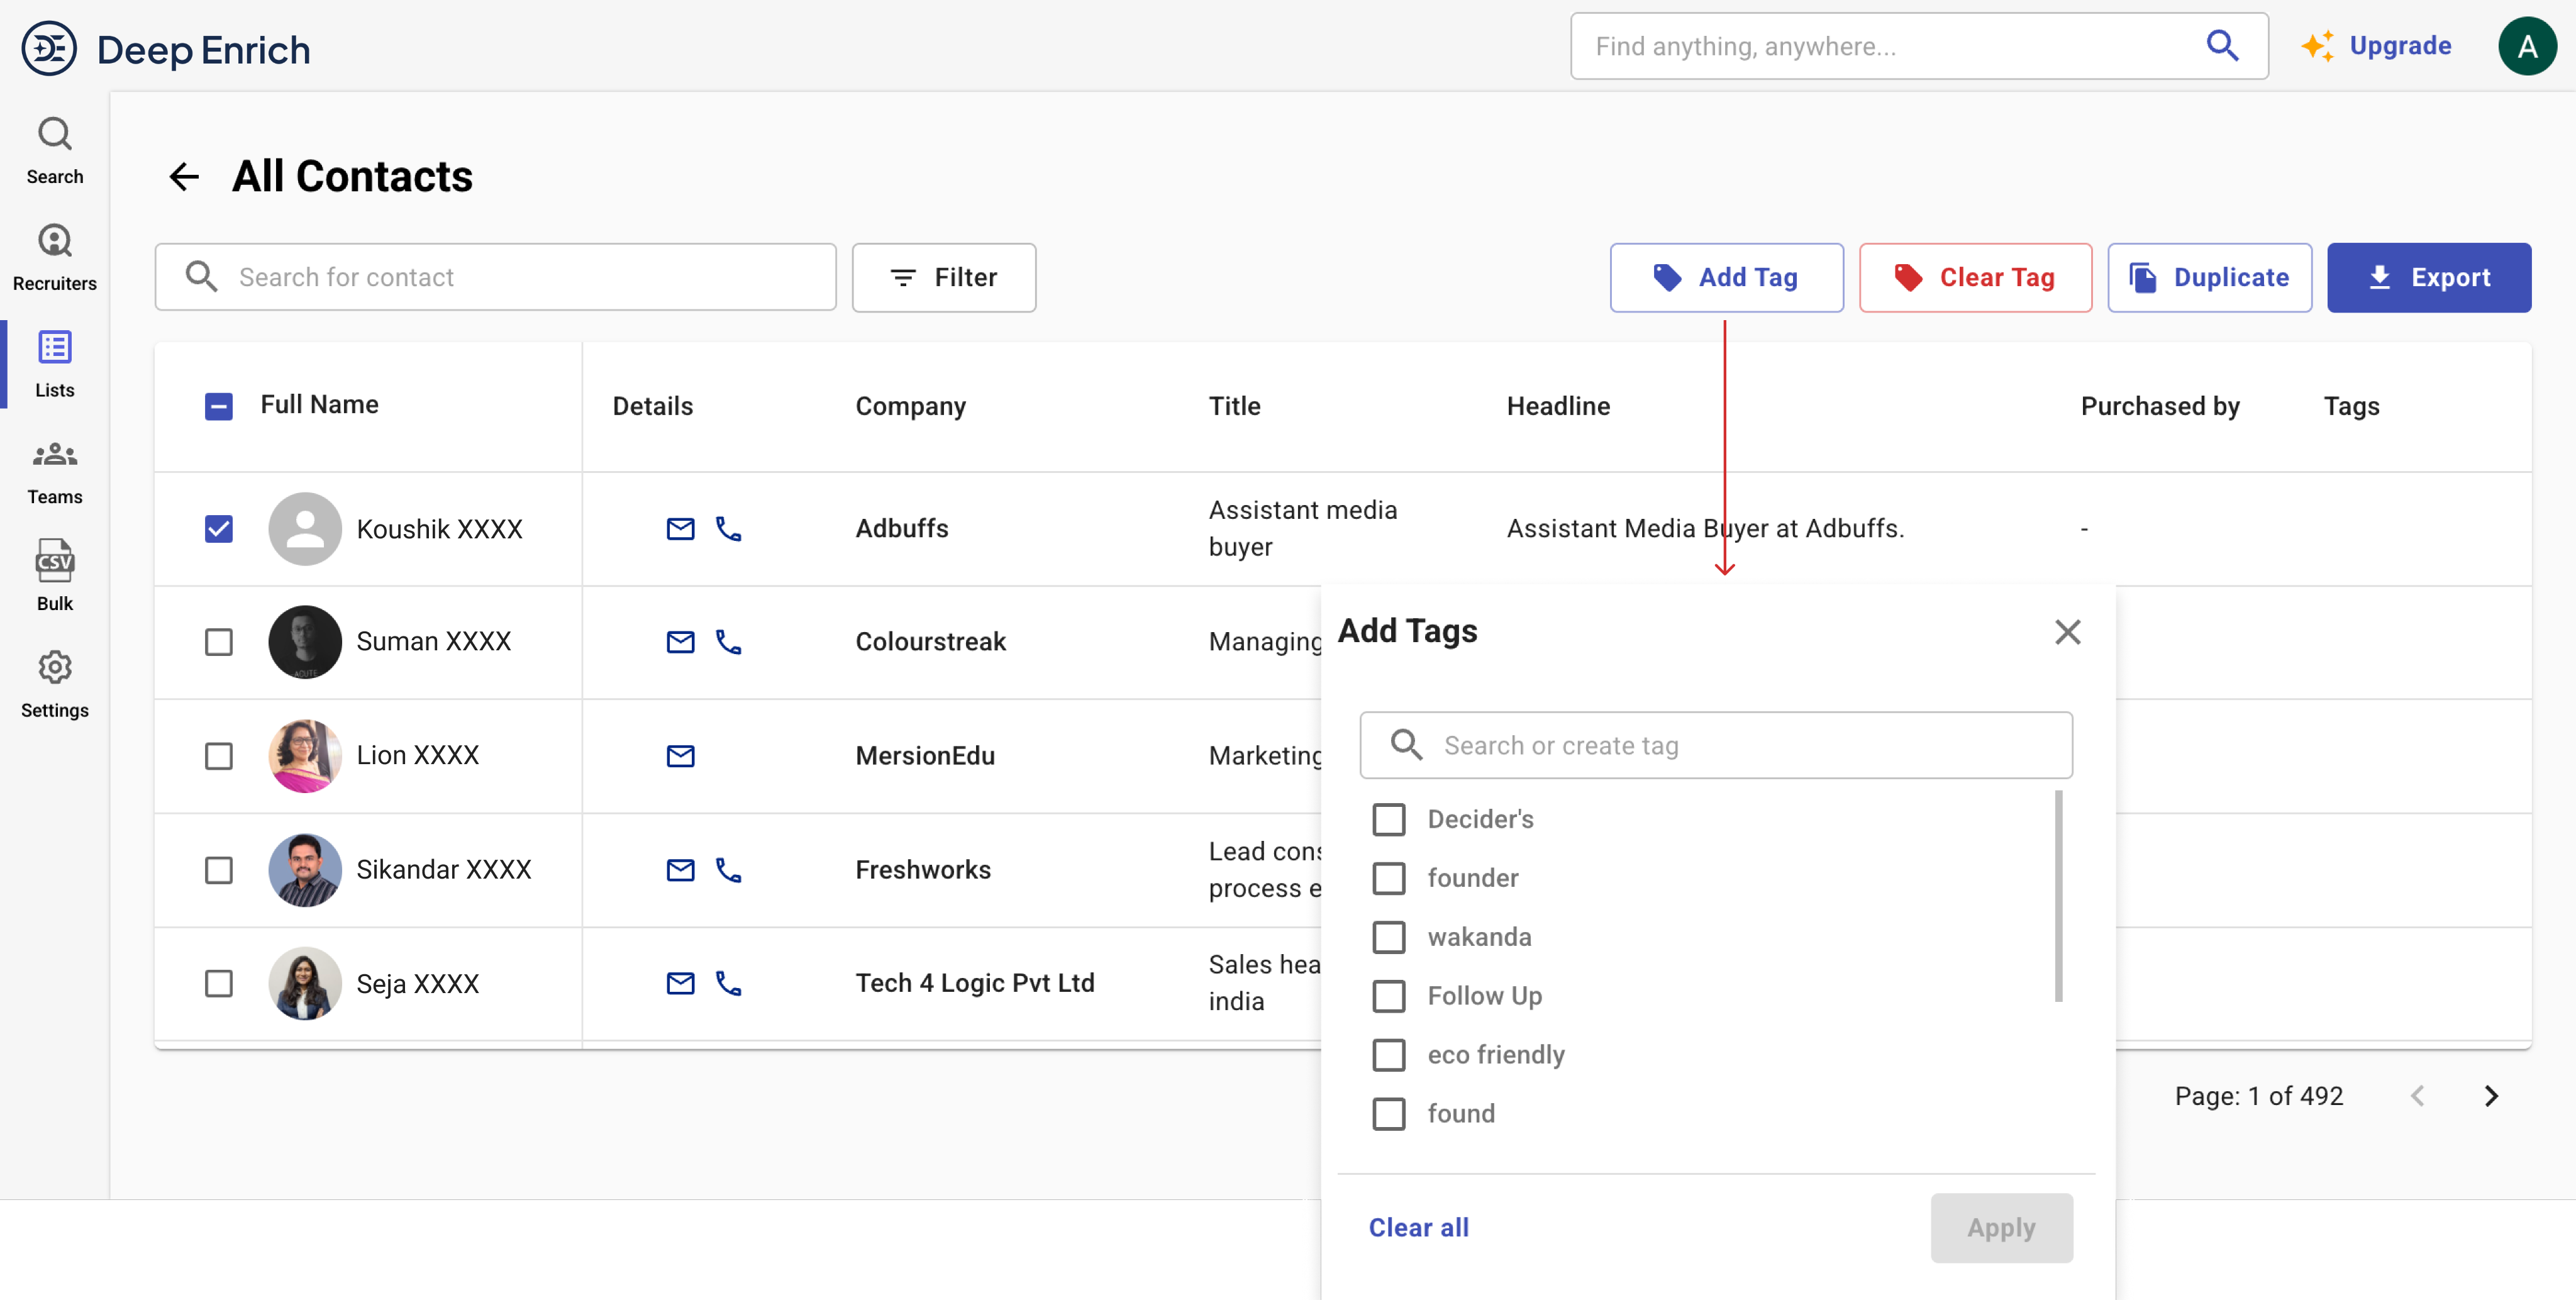Tick the Follow Up tag option
This screenshot has height=1300, width=2576.
pyautogui.click(x=1388, y=996)
